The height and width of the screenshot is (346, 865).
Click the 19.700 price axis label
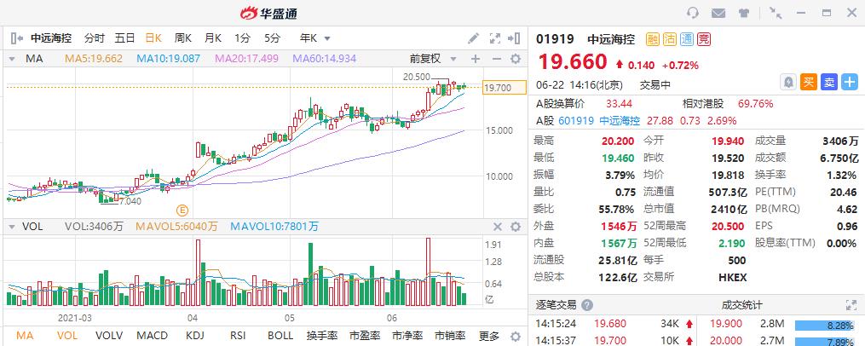tap(505, 88)
